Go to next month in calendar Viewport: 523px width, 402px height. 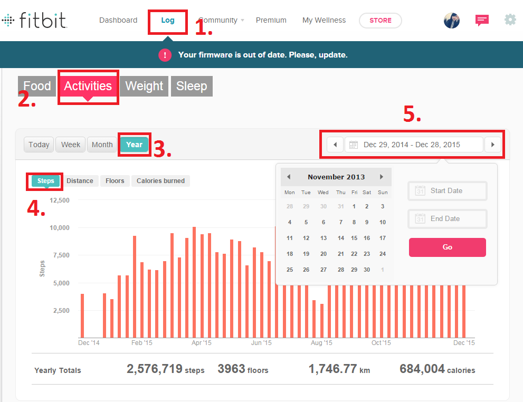pos(381,177)
